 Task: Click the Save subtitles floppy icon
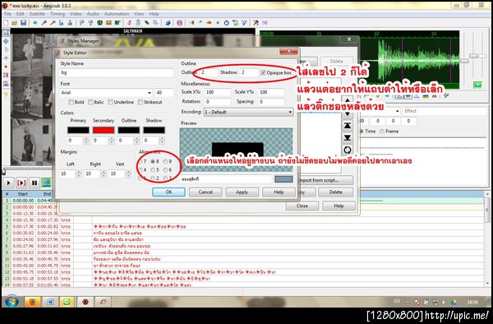pyautogui.click(x=23, y=23)
